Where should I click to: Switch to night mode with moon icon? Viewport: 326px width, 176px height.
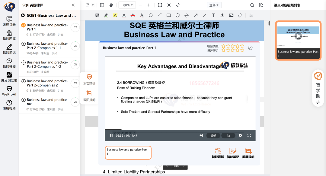[x=177, y=5]
